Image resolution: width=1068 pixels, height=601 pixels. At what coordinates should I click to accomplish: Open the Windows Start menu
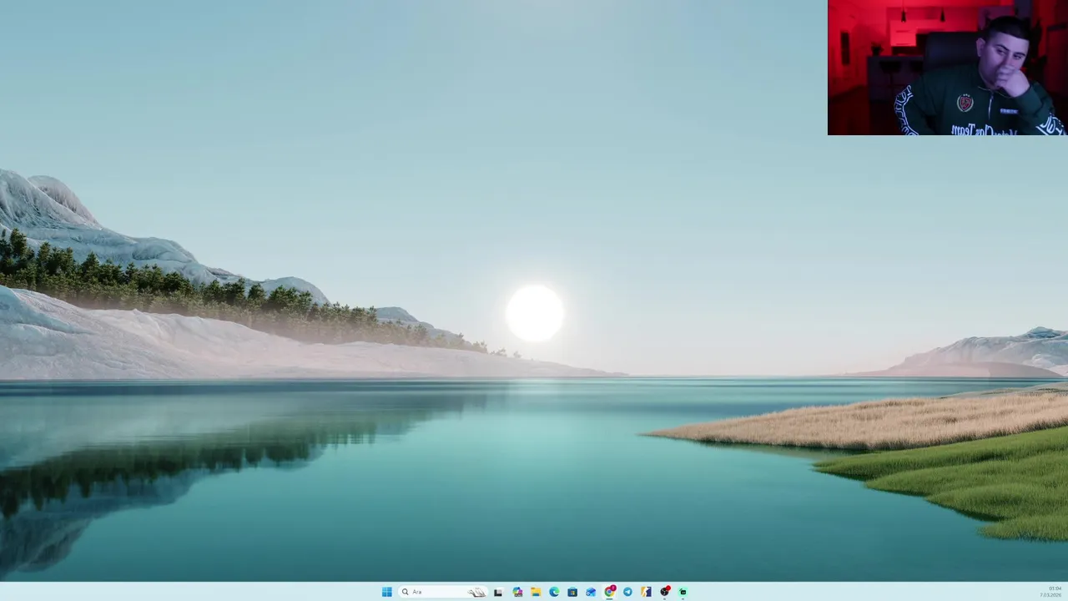point(386,592)
